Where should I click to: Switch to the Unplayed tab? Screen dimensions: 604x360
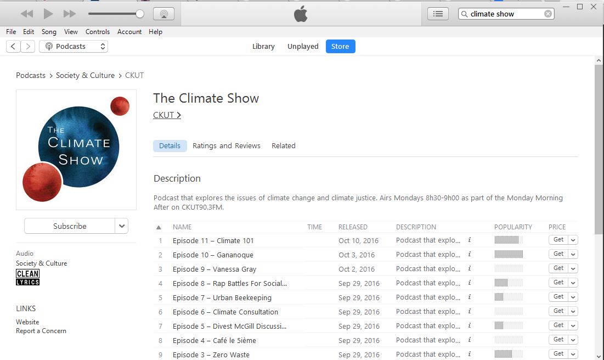click(303, 46)
